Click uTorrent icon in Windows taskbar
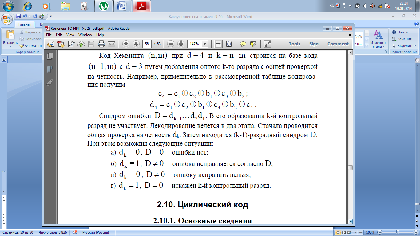Screen dimensions: 420x236 pos(103,6)
